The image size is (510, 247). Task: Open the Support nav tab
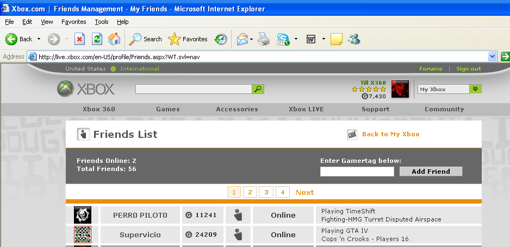(375, 109)
